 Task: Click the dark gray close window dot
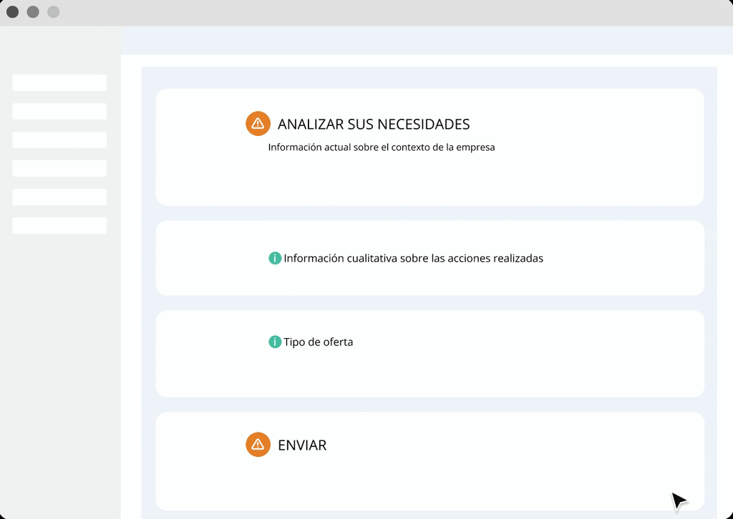pyautogui.click(x=13, y=11)
